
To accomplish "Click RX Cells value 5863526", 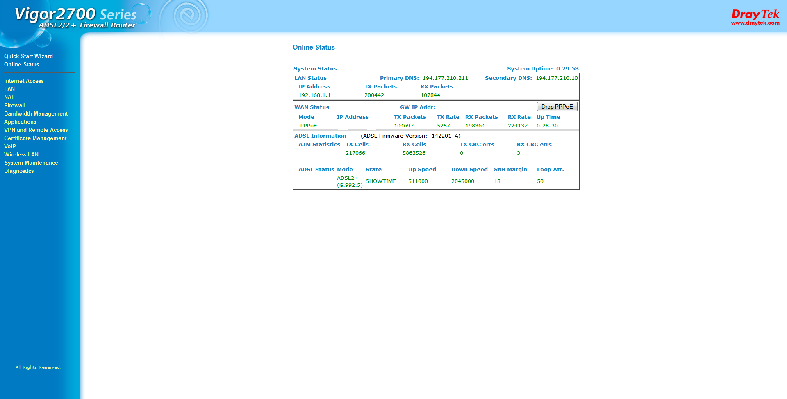I will click(414, 153).
